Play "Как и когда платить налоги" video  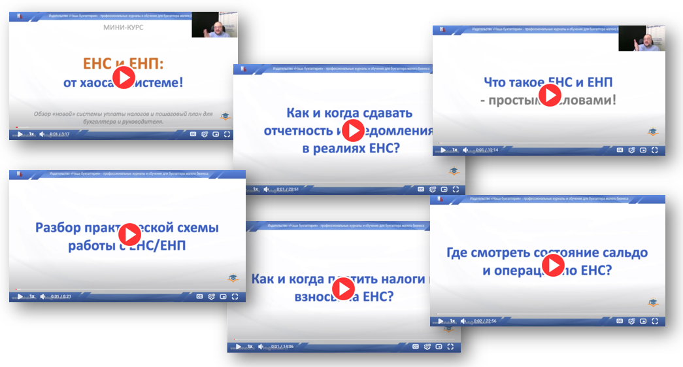(344, 288)
